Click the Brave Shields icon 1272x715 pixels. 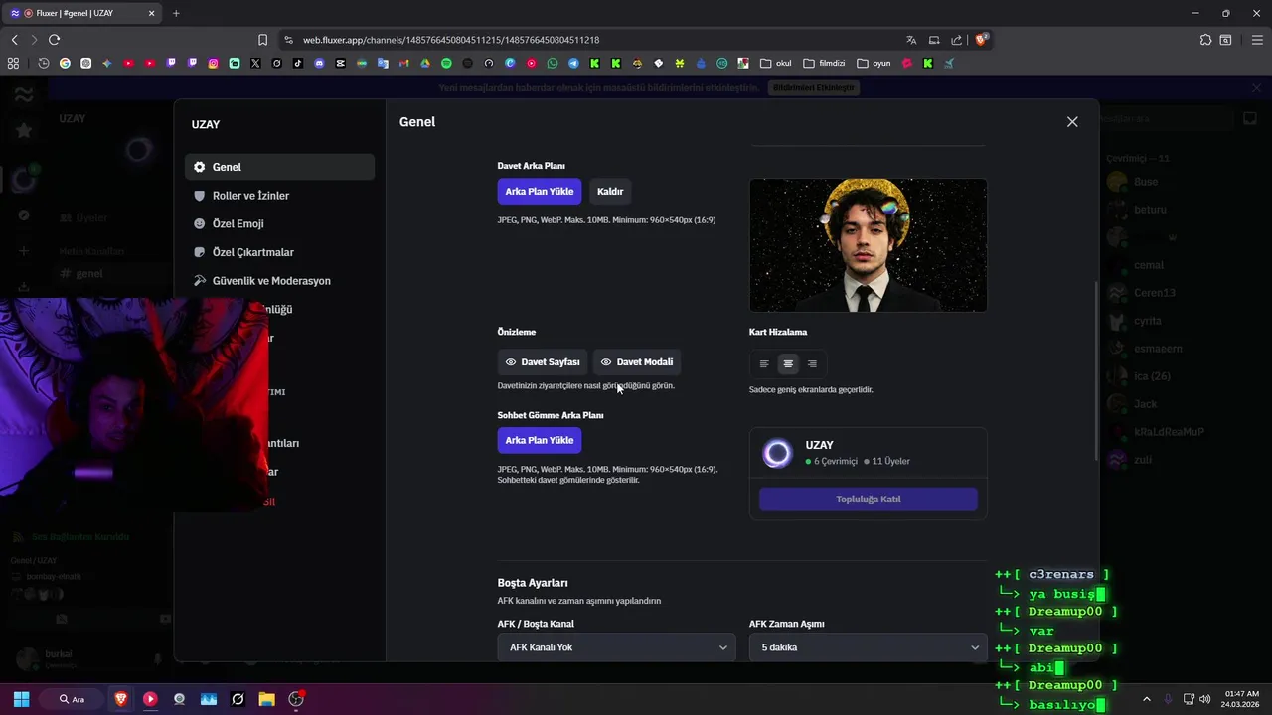[982, 40]
